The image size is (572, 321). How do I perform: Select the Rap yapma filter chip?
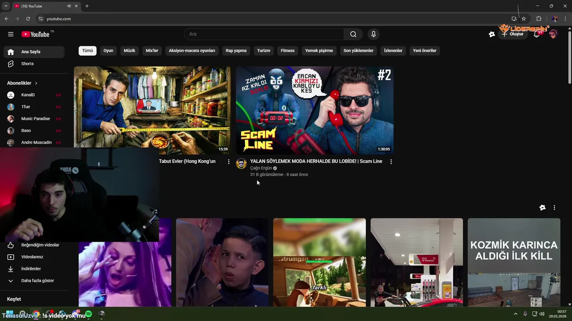click(236, 51)
